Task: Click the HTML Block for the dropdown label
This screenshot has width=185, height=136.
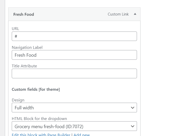Action: [x=39, y=119]
